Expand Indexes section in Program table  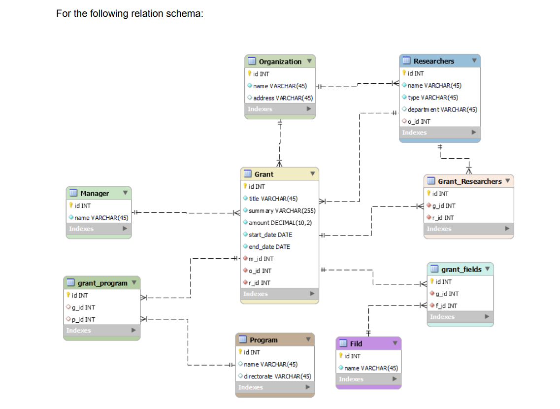point(308,387)
